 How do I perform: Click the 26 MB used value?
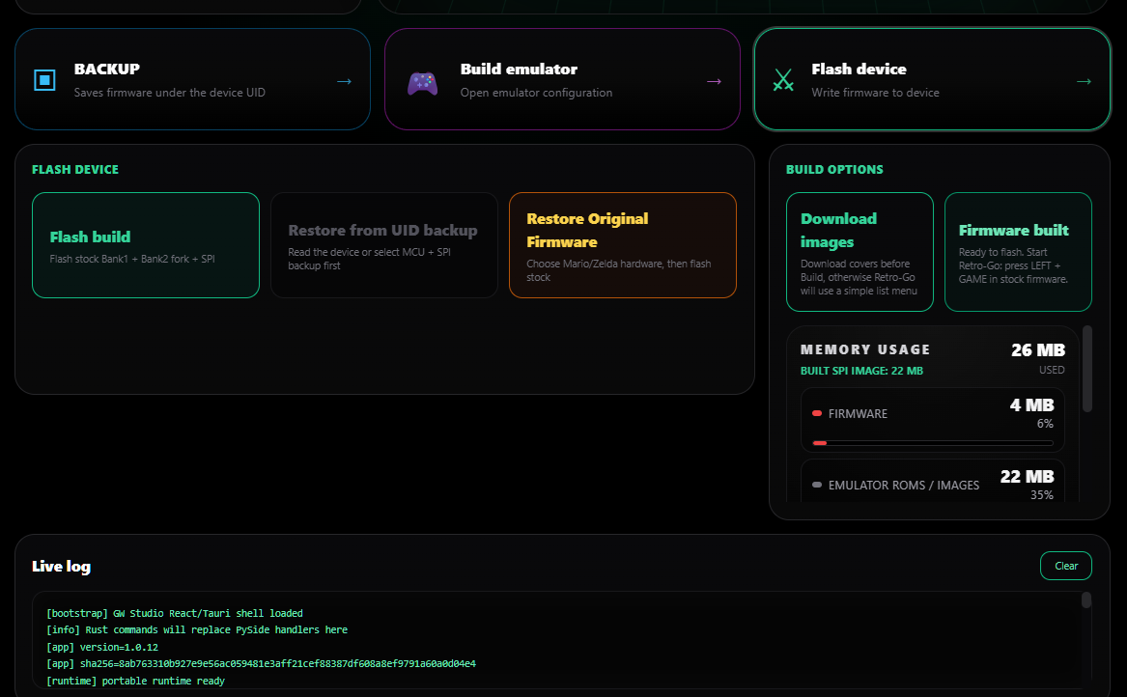(x=1038, y=349)
